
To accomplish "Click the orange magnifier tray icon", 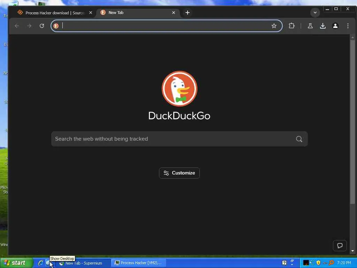I will 331,263.
